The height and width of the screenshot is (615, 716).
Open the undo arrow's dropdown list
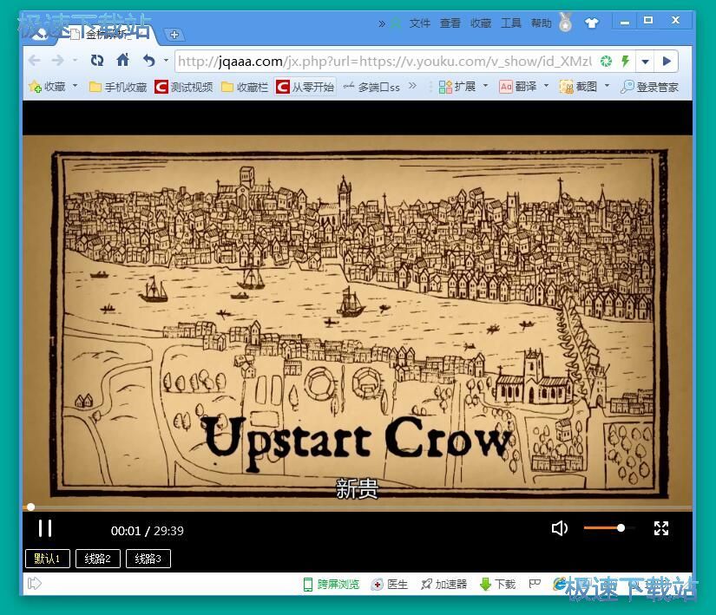[x=167, y=60]
